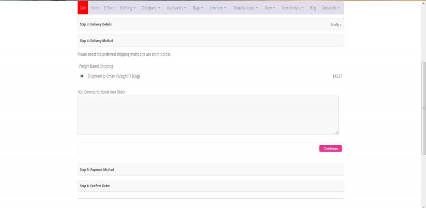The width and height of the screenshot is (426, 208).
Task: Click the page vertical scrollbar thumb
Action: click(x=424, y=108)
